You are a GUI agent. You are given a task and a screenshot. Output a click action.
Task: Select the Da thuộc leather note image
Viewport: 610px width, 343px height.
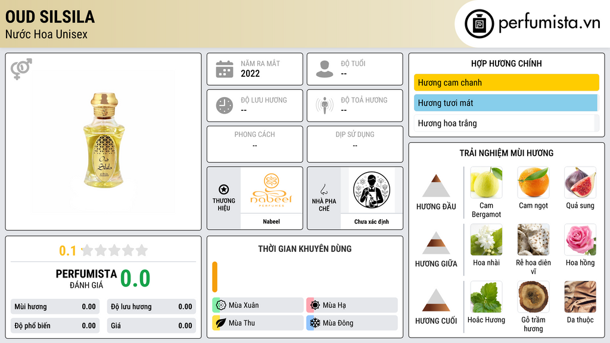580,297
